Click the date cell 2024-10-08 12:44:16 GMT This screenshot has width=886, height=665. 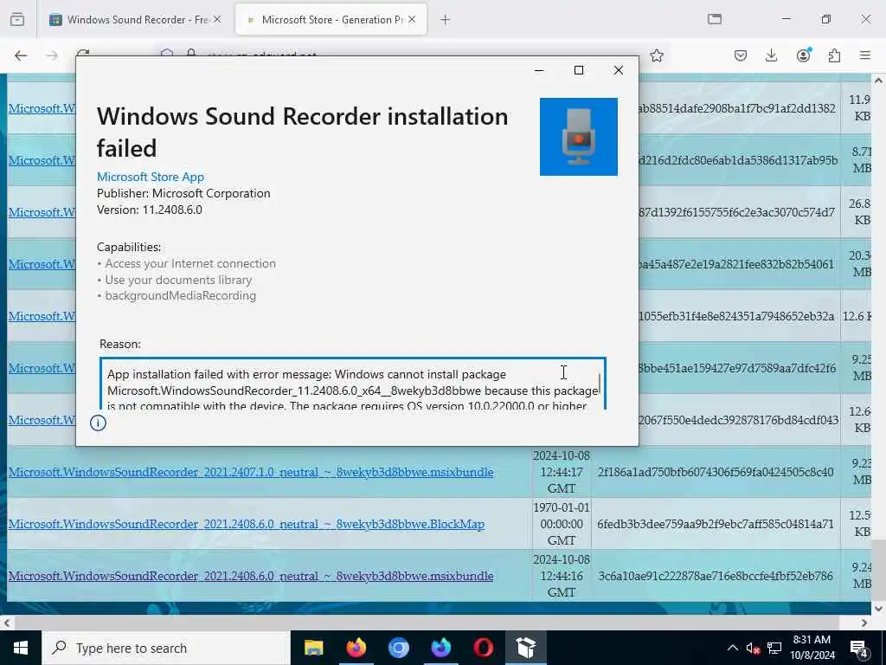(x=561, y=576)
